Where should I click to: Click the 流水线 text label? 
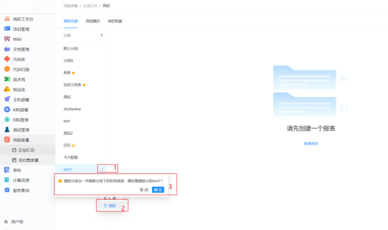[19, 80]
